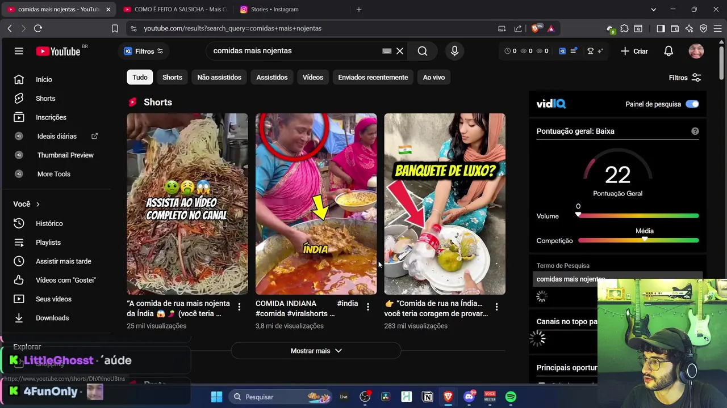Open DaVinci Resolve from the taskbar

[386, 397]
